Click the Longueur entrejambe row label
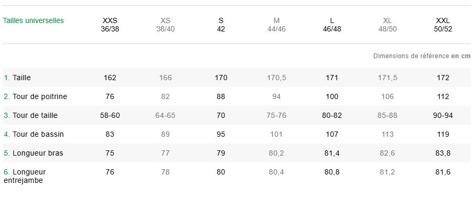Viewport: 474px width, 197px height. (x=25, y=176)
